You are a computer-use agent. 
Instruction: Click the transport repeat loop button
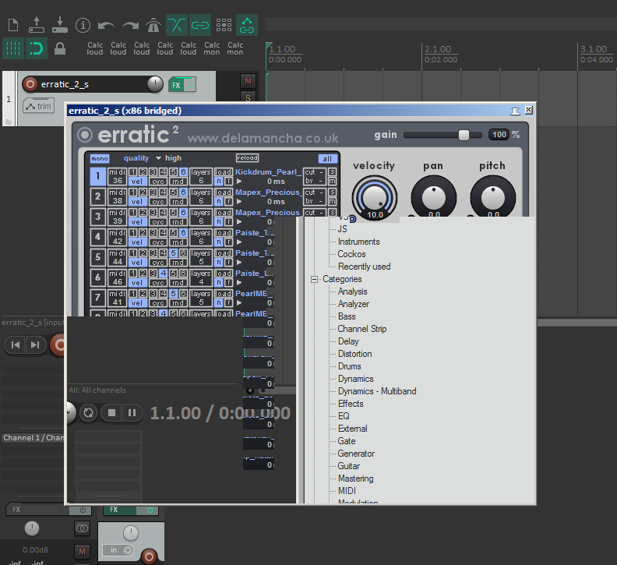coord(89,412)
